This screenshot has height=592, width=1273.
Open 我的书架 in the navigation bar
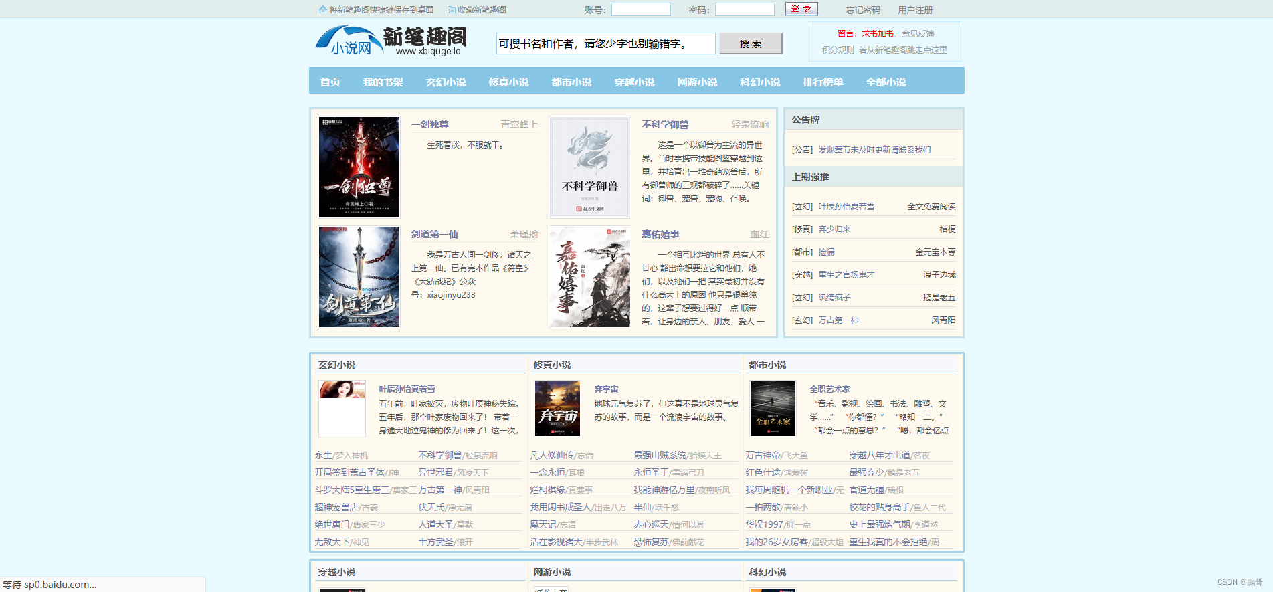pyautogui.click(x=383, y=82)
